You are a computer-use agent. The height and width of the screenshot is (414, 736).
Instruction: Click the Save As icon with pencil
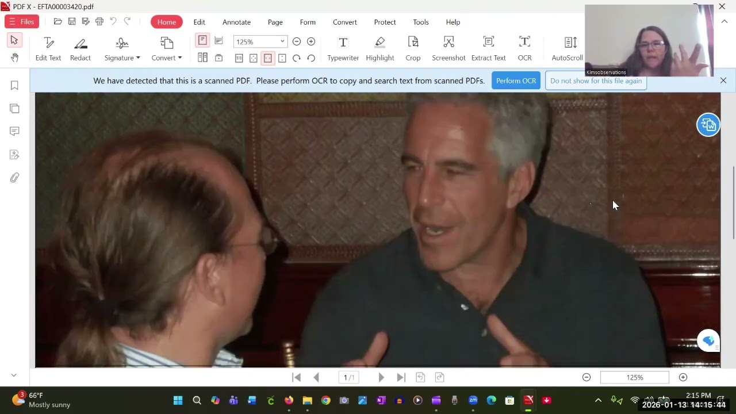click(86, 22)
